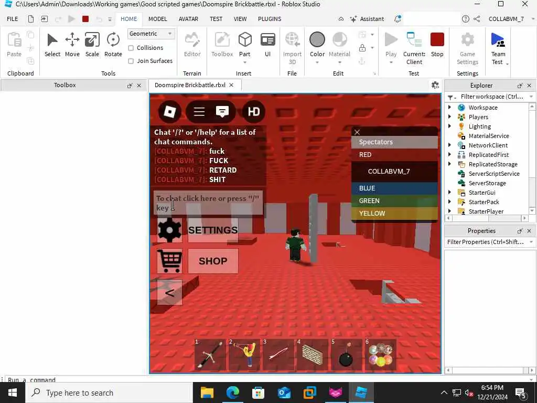This screenshot has height=403, width=537.
Task: Switch to the MODEL tab
Action: point(157,19)
